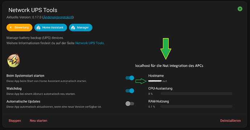
Task: Click the RAM-Nutzung progress bar
Action: [196, 107]
